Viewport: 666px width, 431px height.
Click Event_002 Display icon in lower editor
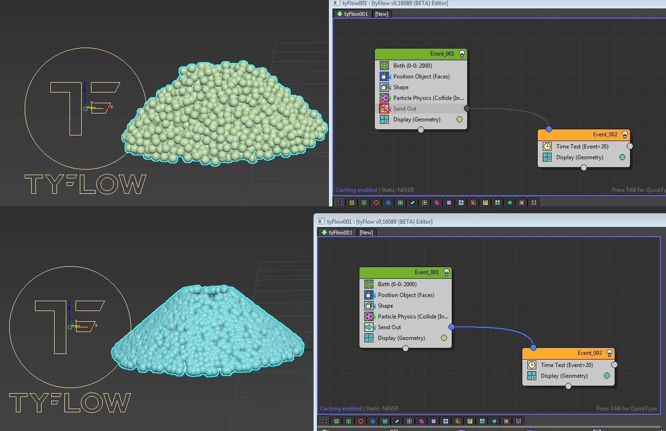coord(532,376)
